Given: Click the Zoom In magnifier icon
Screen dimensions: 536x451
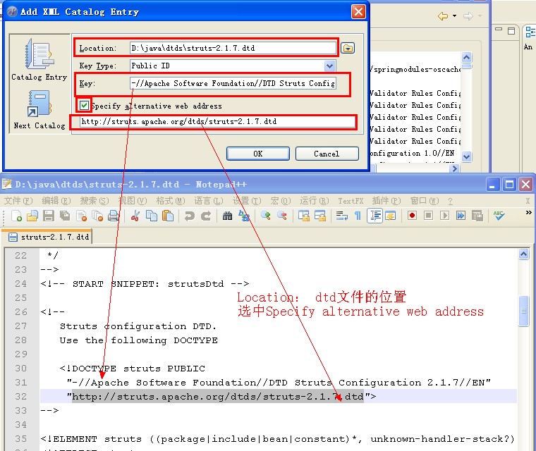Looking at the screenshot, I should [x=266, y=216].
